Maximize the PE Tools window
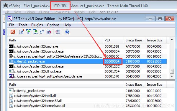 (x=160, y=19)
